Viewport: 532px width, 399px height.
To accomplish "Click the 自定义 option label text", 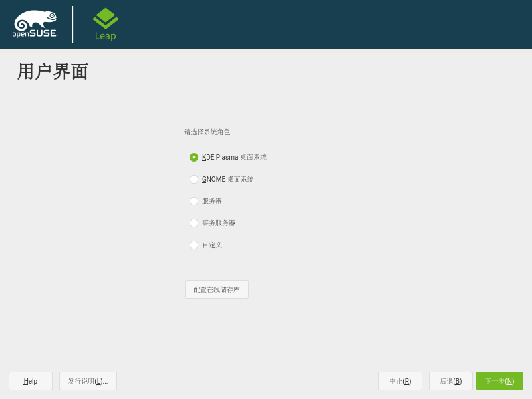I will point(212,245).
